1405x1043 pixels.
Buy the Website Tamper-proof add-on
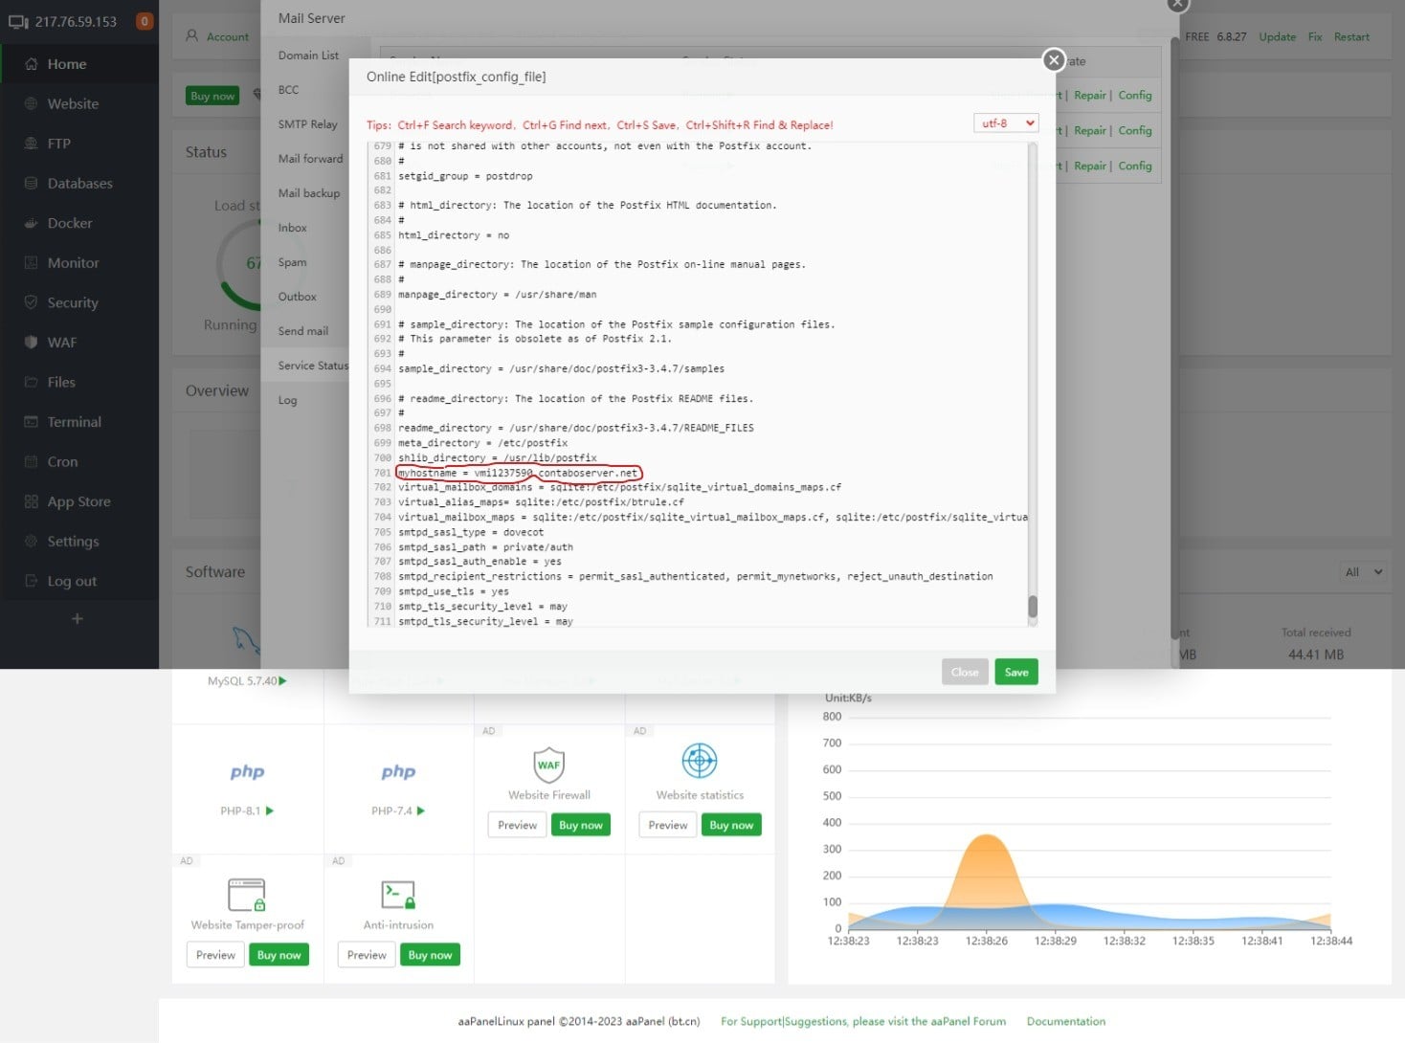pos(279,955)
